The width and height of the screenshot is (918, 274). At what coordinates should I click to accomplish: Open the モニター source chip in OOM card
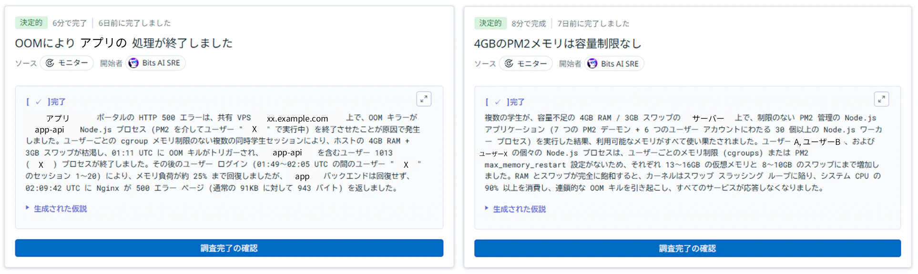click(x=67, y=63)
